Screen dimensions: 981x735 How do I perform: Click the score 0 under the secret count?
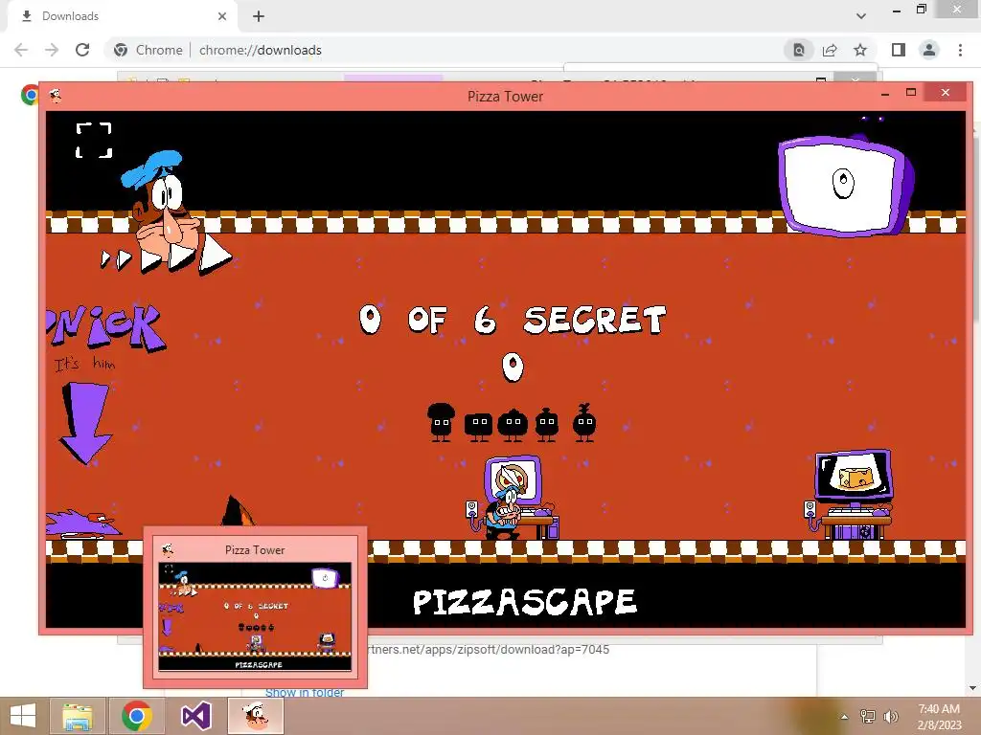[513, 367]
